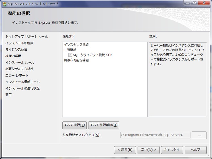Proceed with the 次へ(N) button
Screen dimensions: 212x159
[x=148, y=150]
